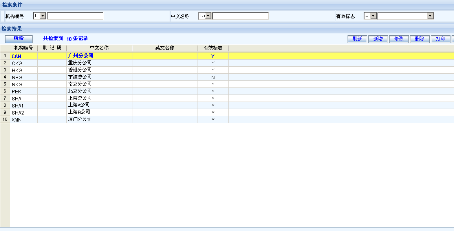Image resolution: width=454 pixels, height=231 pixels.
Task: Click the 修改 modify button
Action: pos(399,39)
